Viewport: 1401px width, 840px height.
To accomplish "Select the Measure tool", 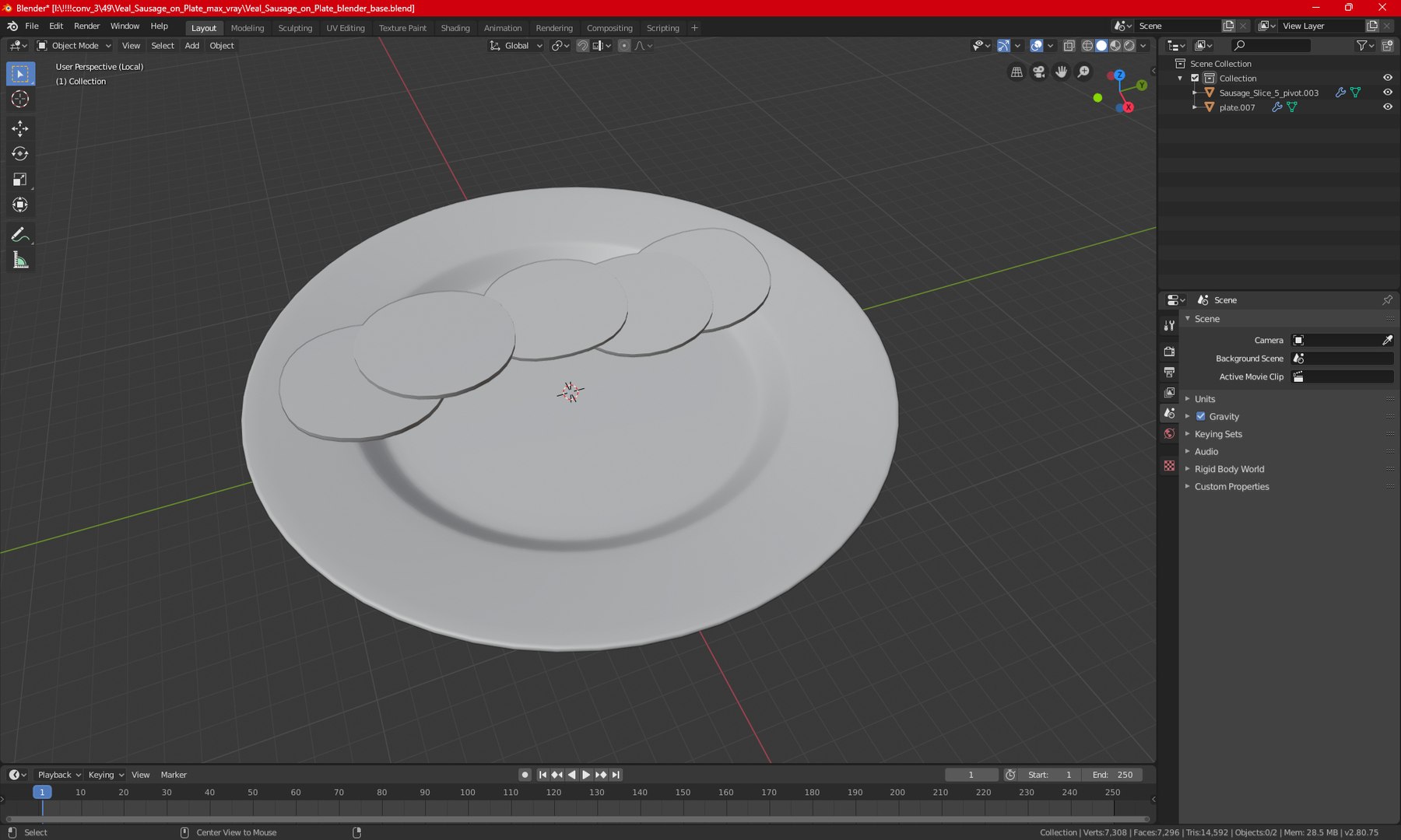I will (20, 261).
